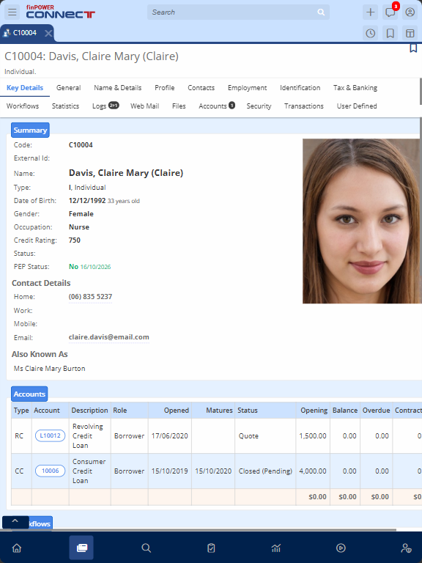422x563 pixels.
Task: Open the tasks clipboard icon in the bottom bar
Action: point(211,548)
